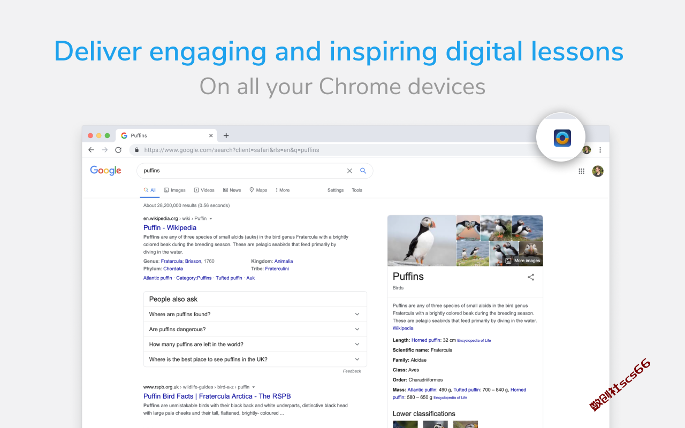Screen dimensions: 685x428
Task: Open the Google apps grid
Action: coord(581,171)
